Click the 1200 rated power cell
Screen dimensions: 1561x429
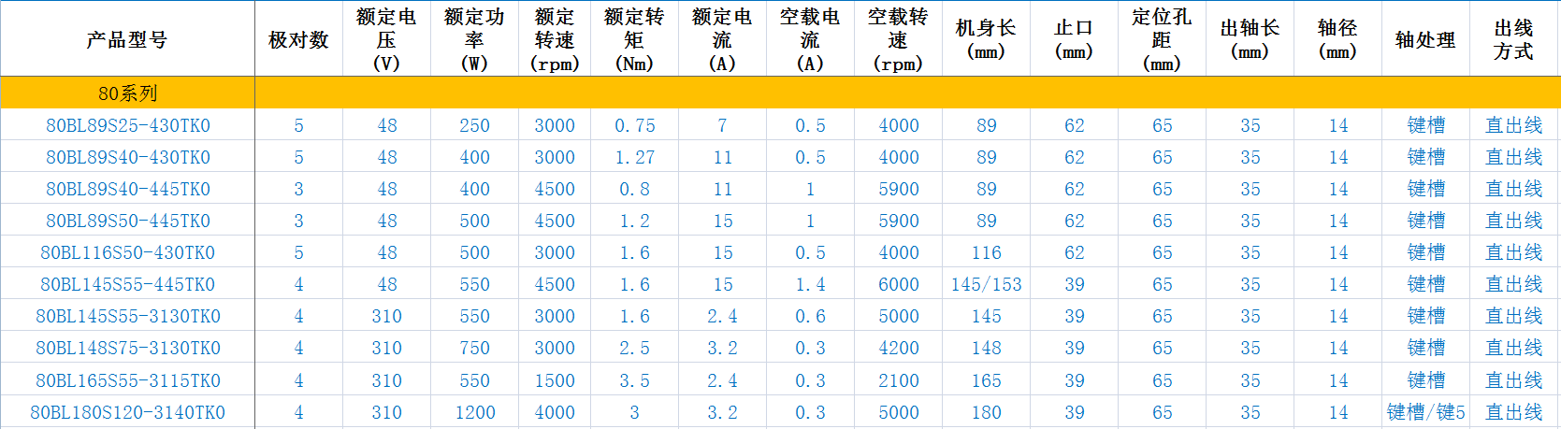(474, 412)
